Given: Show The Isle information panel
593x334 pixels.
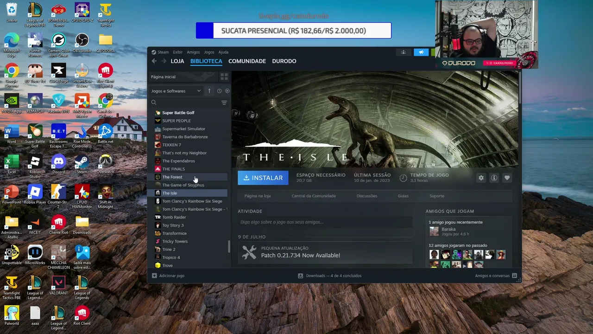Looking at the screenshot, I should [x=494, y=178].
